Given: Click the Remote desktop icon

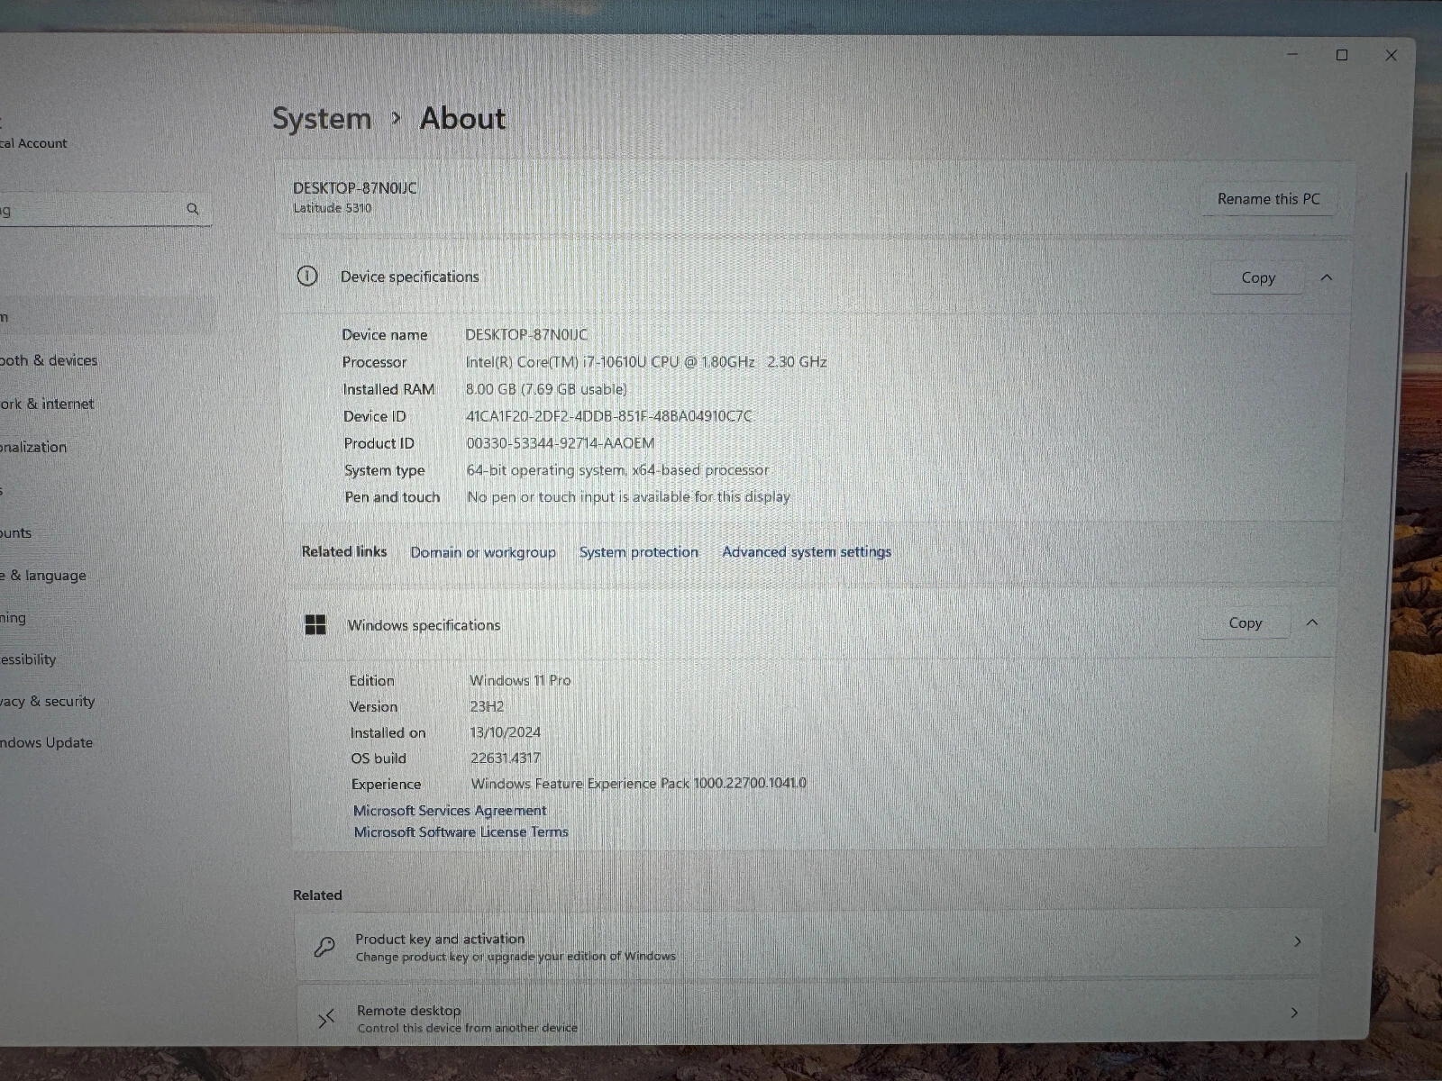Looking at the screenshot, I should tap(326, 1019).
